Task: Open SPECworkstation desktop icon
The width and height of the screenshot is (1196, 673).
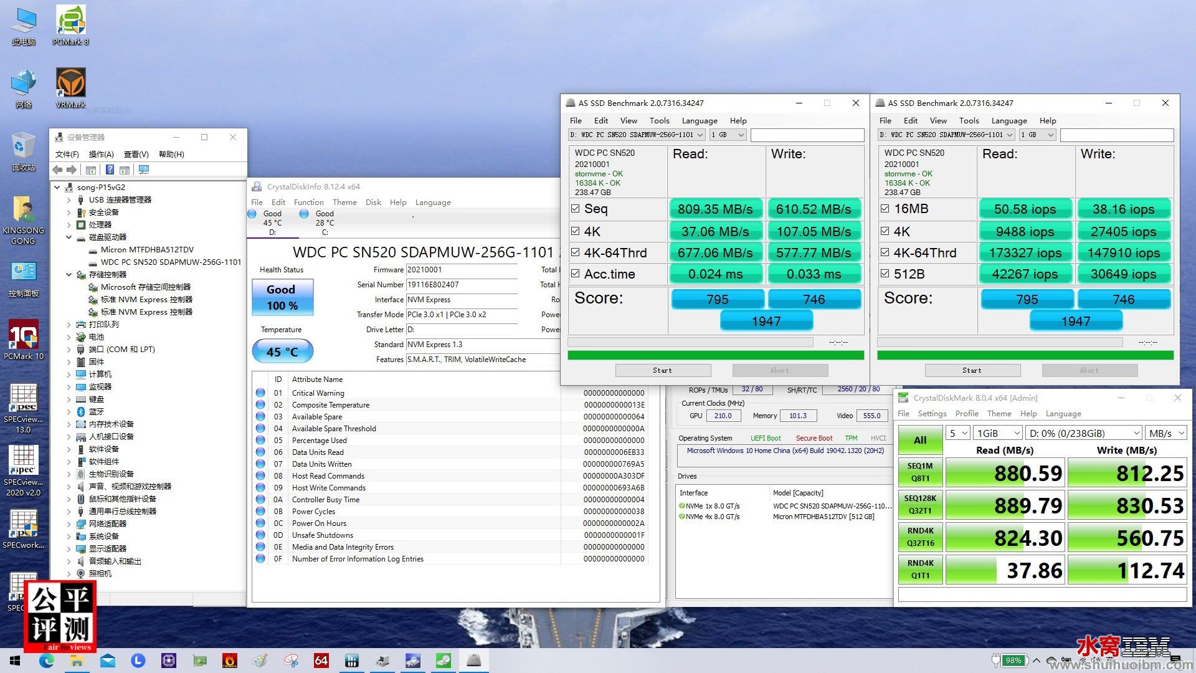Action: [23, 530]
